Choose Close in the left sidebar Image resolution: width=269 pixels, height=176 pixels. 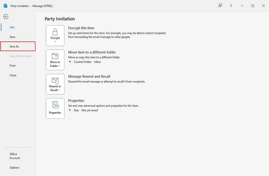pos(13,75)
